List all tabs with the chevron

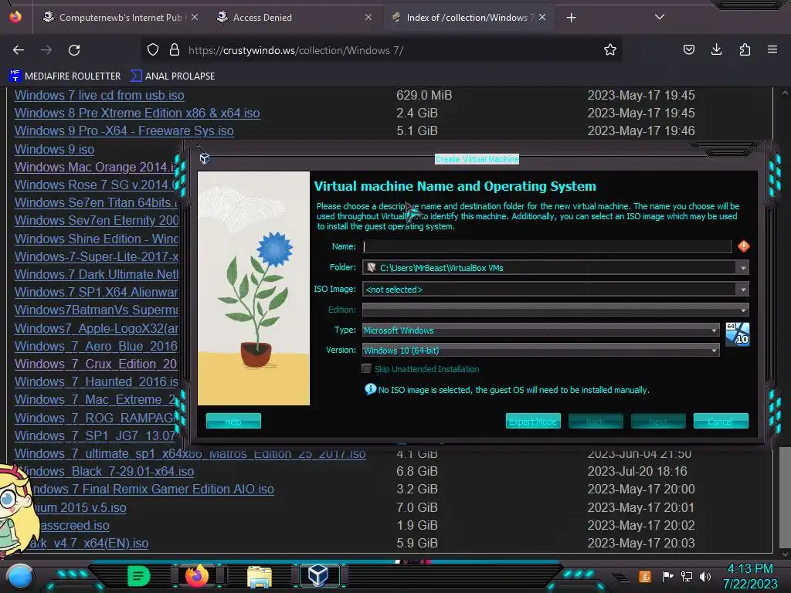tap(660, 17)
